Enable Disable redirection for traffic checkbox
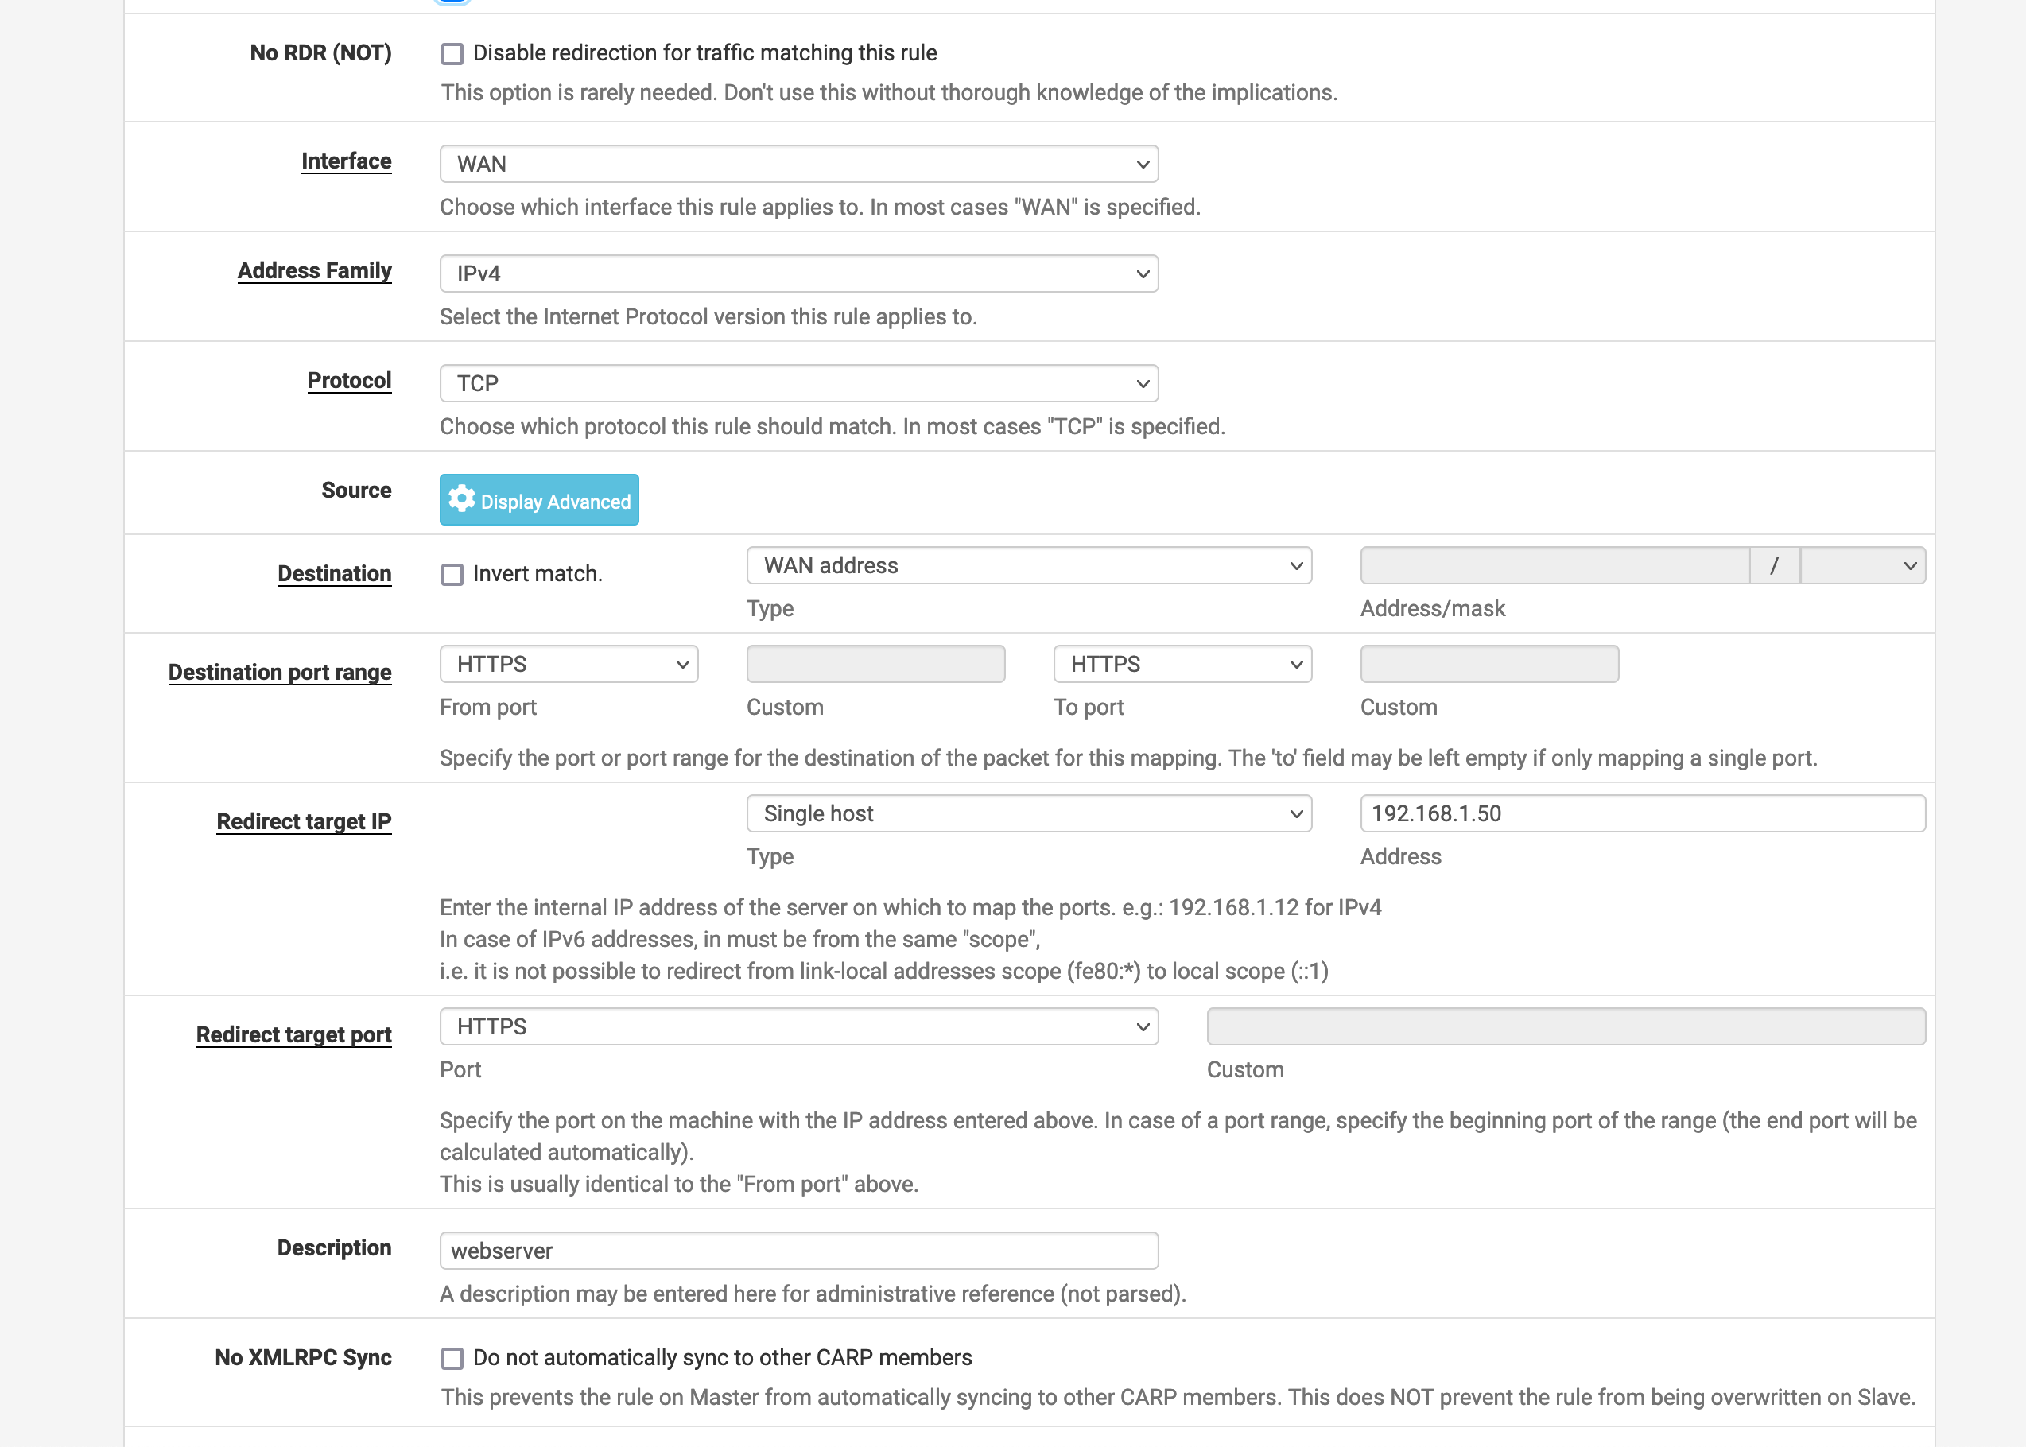 [x=452, y=54]
